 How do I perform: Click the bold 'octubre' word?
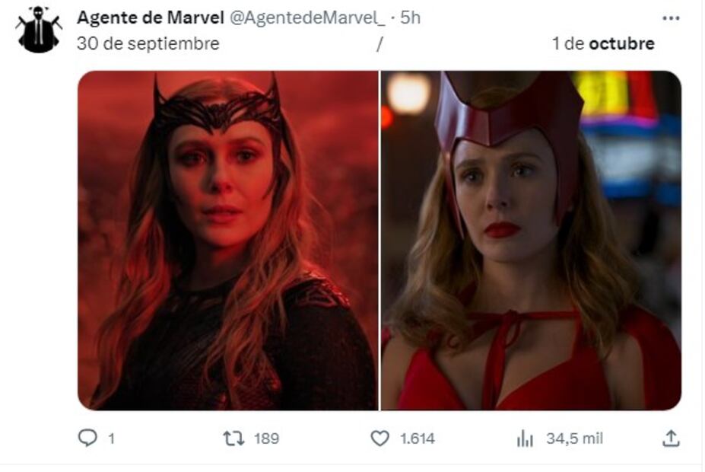click(621, 43)
